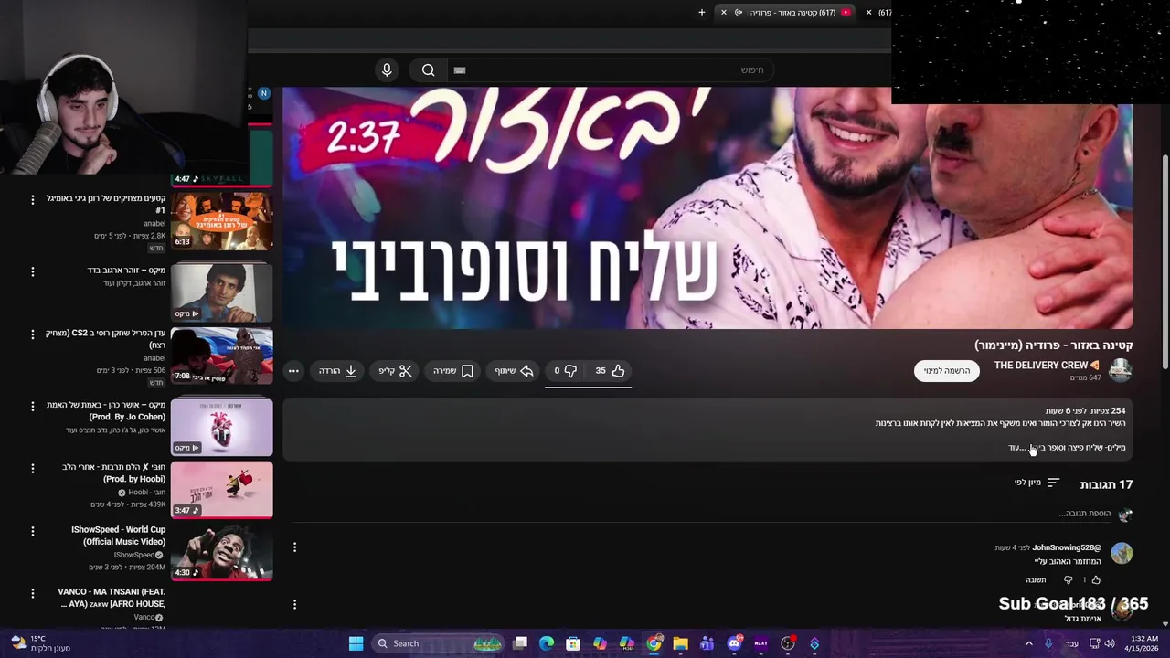Subscribe with הרשמה למינוי button
The height and width of the screenshot is (658, 1170).
946,370
